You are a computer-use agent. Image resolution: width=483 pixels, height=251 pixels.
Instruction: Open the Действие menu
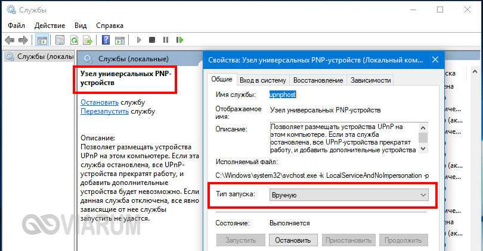(x=50, y=26)
